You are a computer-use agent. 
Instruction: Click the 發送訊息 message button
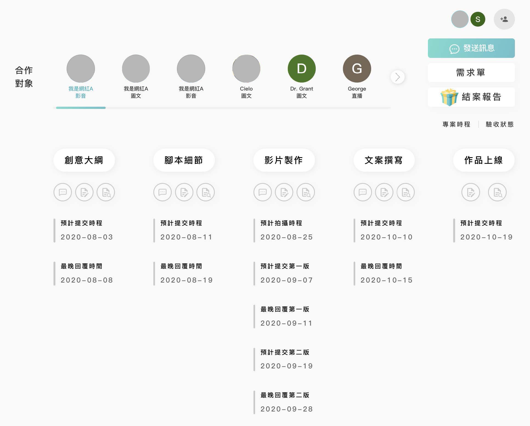[471, 48]
